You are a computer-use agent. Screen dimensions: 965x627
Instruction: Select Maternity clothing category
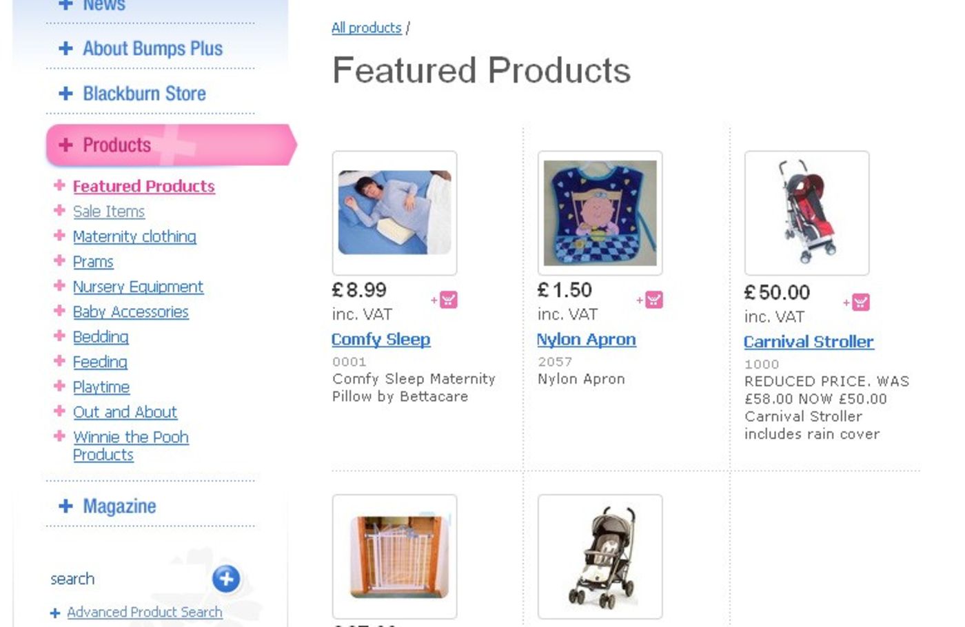point(134,236)
